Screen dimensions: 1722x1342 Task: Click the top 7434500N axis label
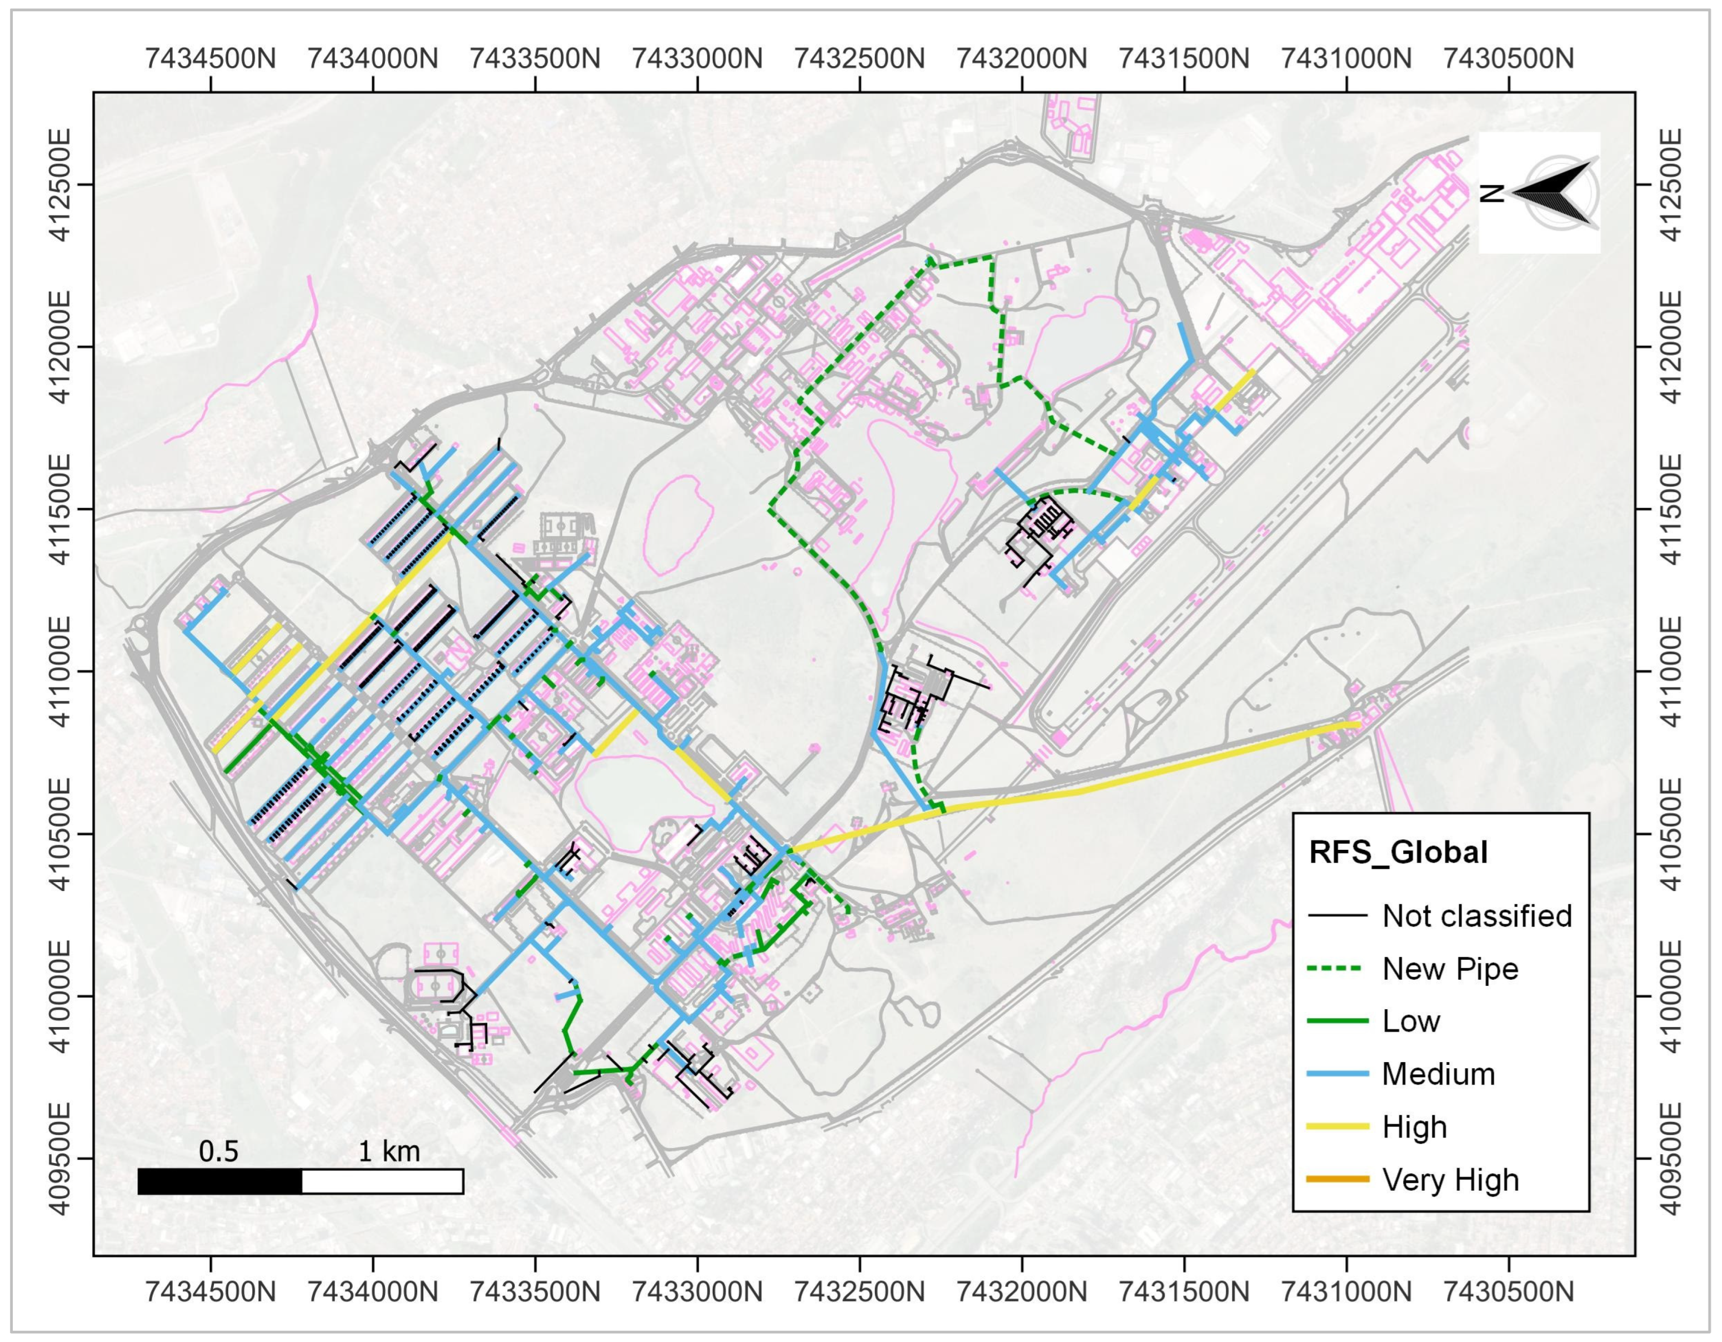(x=211, y=58)
